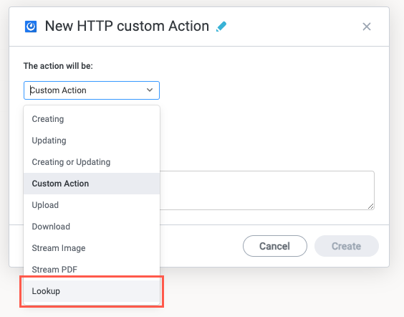Click the New HTTP custom Action title
The image size is (404, 317).
click(127, 27)
